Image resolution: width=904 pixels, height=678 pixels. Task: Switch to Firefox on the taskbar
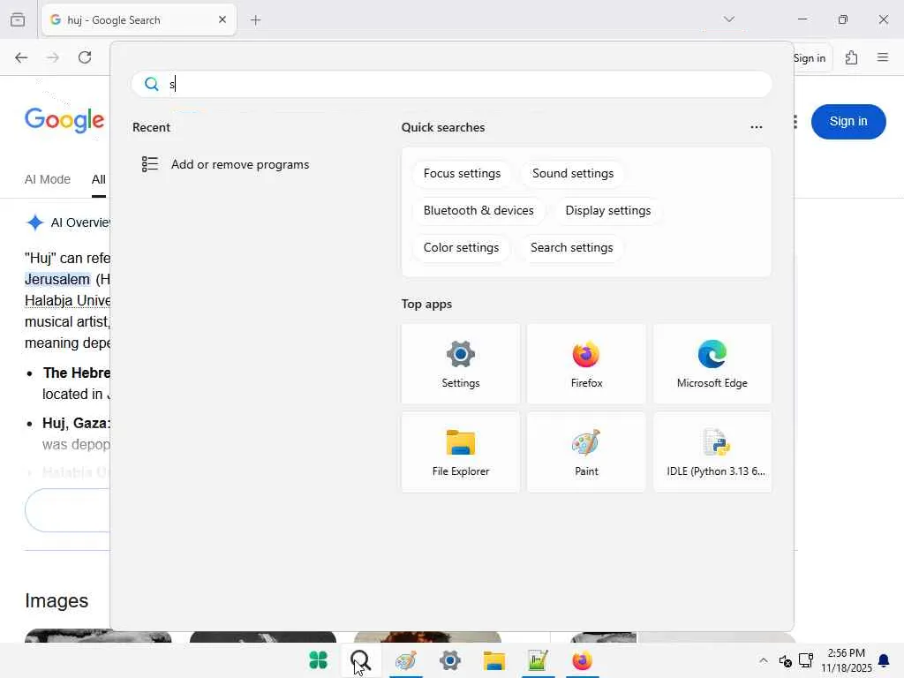tap(582, 660)
